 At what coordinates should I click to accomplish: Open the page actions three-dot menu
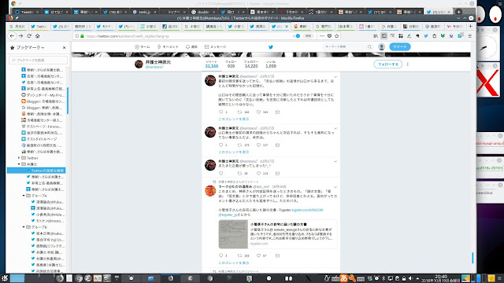tap(322, 36)
